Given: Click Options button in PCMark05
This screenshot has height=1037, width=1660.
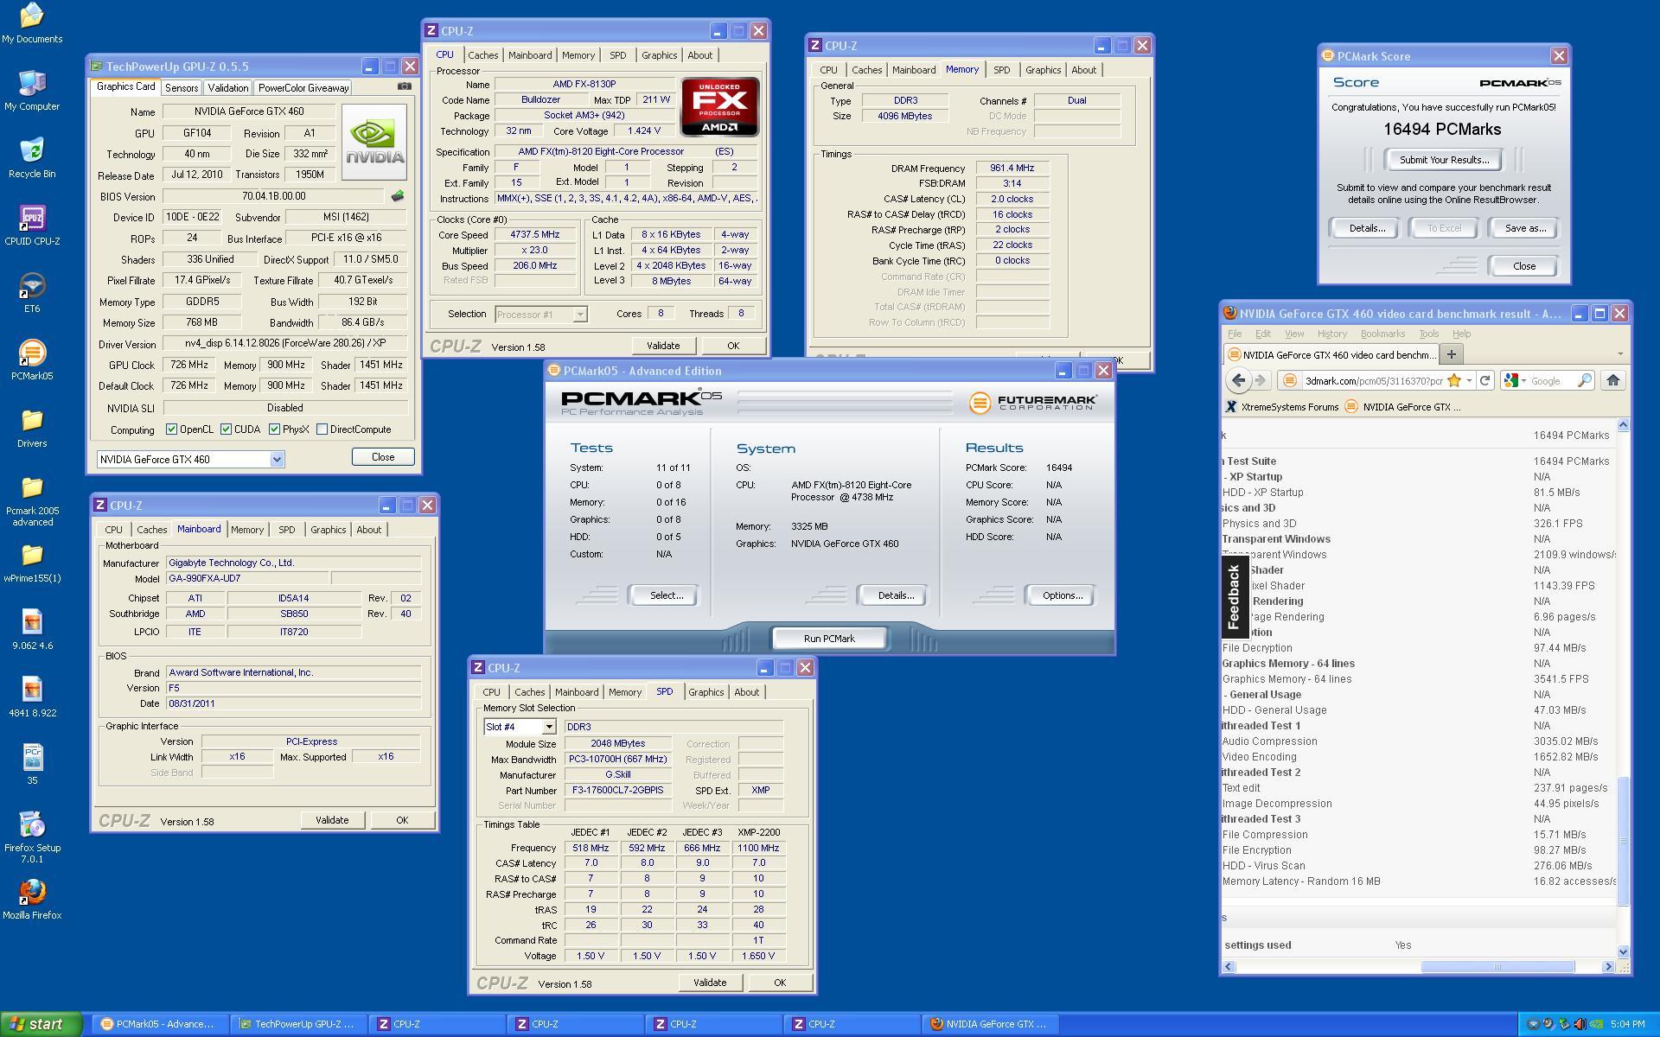Looking at the screenshot, I should click(1062, 595).
